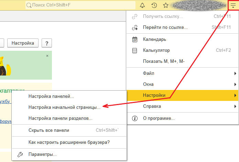The image size is (239, 162).
Task: Choose Перейти по ссылке menu entry
Action: coord(165,27)
